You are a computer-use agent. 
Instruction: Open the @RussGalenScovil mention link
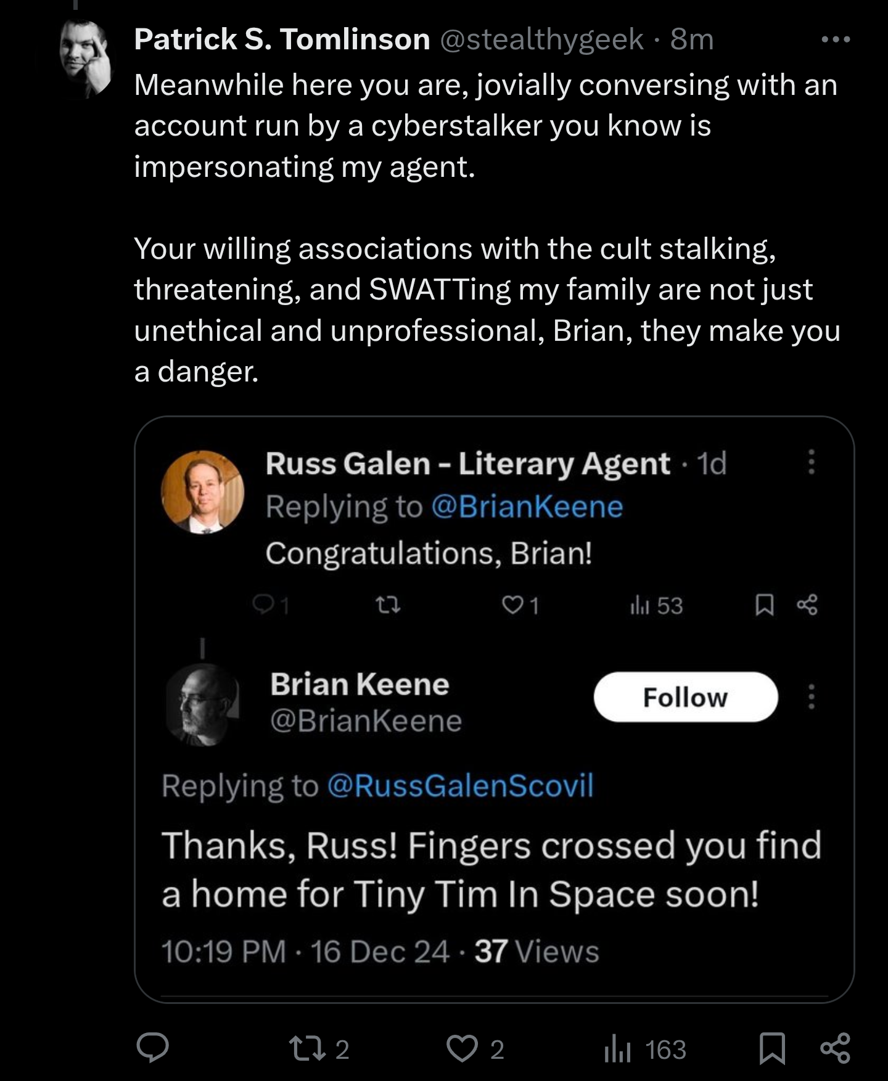460,785
